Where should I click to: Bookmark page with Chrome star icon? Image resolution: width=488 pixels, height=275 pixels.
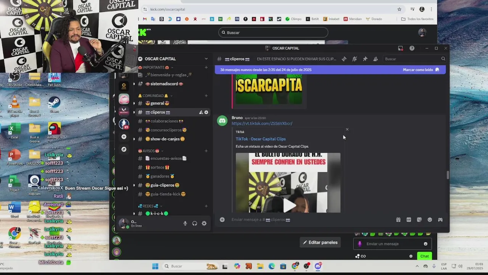pyautogui.click(x=399, y=9)
